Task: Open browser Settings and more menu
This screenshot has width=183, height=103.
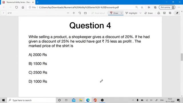Action: [179, 7]
